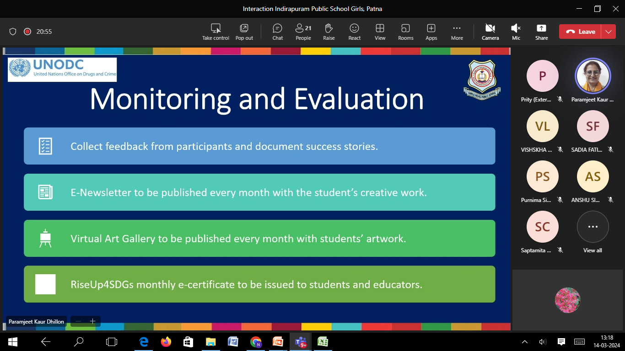Click Take control of presentation

click(x=216, y=32)
